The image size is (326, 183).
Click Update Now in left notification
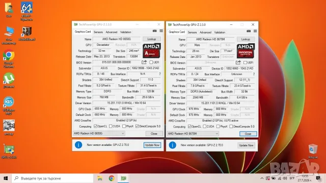pos(152,145)
